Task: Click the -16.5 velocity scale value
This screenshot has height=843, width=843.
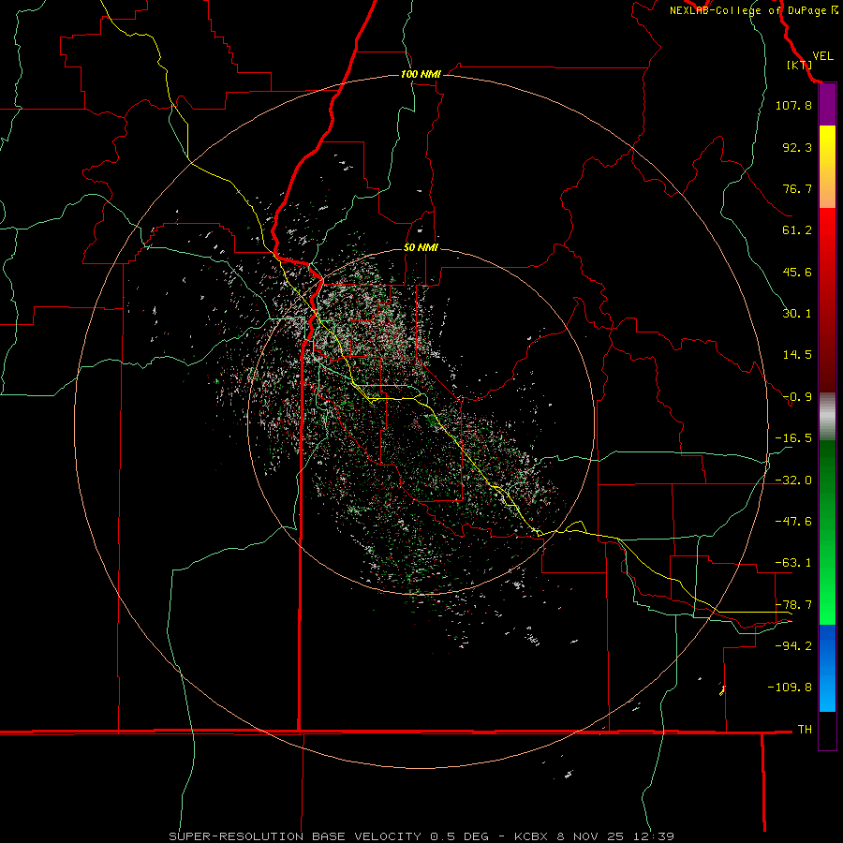Action: [x=793, y=438]
